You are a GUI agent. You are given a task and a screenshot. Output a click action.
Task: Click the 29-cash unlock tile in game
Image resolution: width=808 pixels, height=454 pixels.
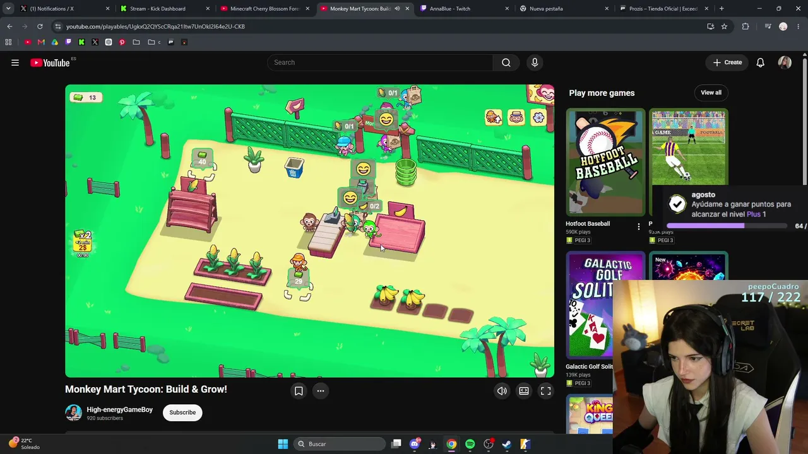point(299,279)
